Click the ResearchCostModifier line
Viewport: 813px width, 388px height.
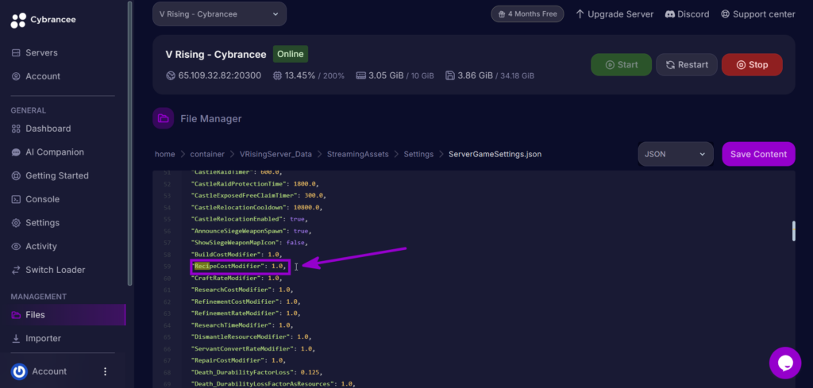[x=241, y=290]
